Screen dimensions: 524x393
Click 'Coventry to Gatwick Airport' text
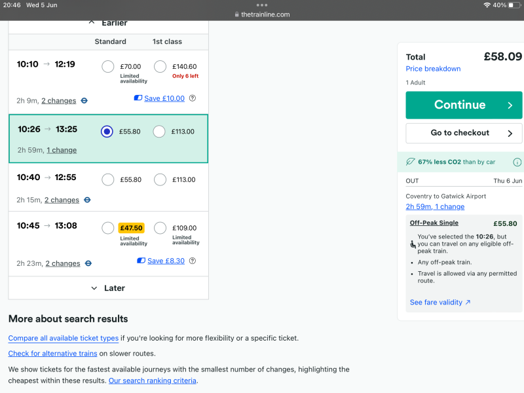click(446, 196)
